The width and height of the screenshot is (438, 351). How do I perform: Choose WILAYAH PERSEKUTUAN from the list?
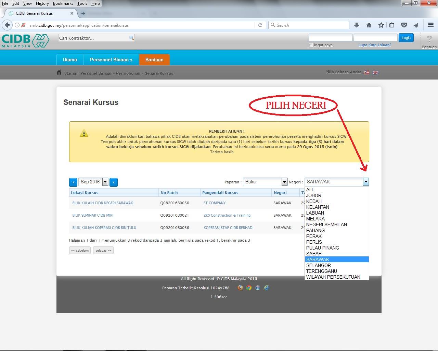337,277
